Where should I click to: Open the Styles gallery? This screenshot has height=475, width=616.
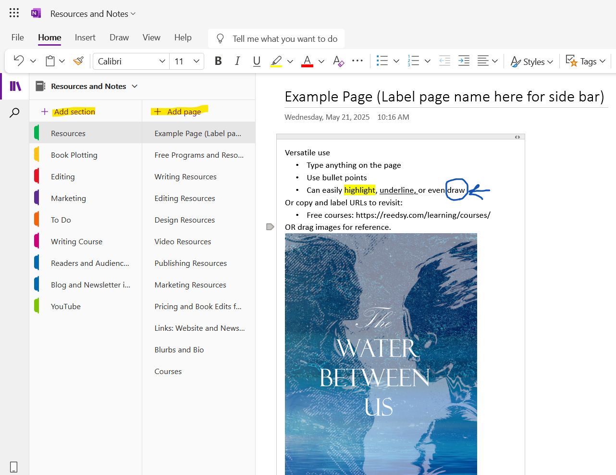coord(531,62)
